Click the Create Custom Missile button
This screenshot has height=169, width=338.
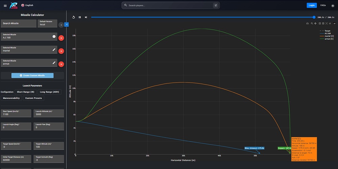[x=32, y=75]
